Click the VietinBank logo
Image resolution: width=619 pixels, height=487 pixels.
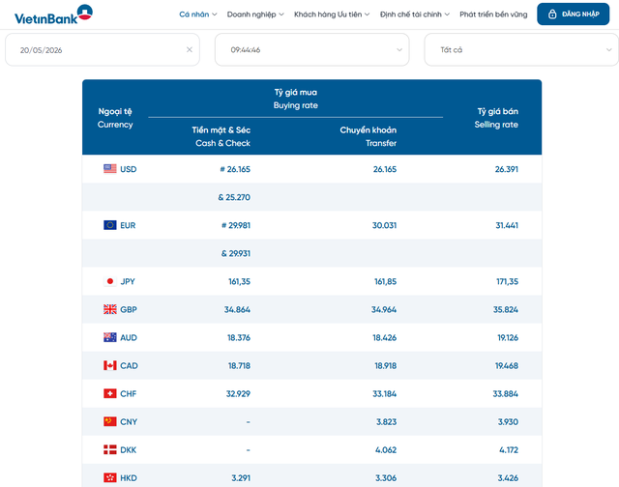click(x=53, y=14)
